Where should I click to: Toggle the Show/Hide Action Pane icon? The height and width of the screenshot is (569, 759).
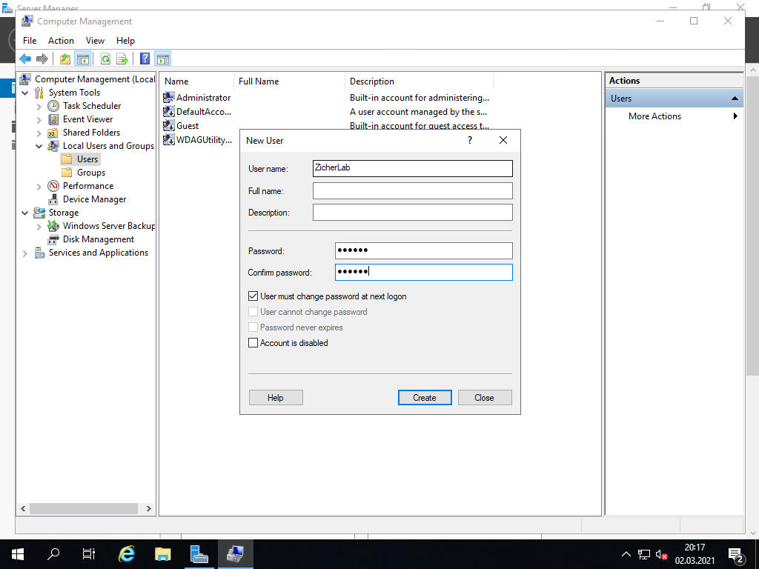pos(163,59)
